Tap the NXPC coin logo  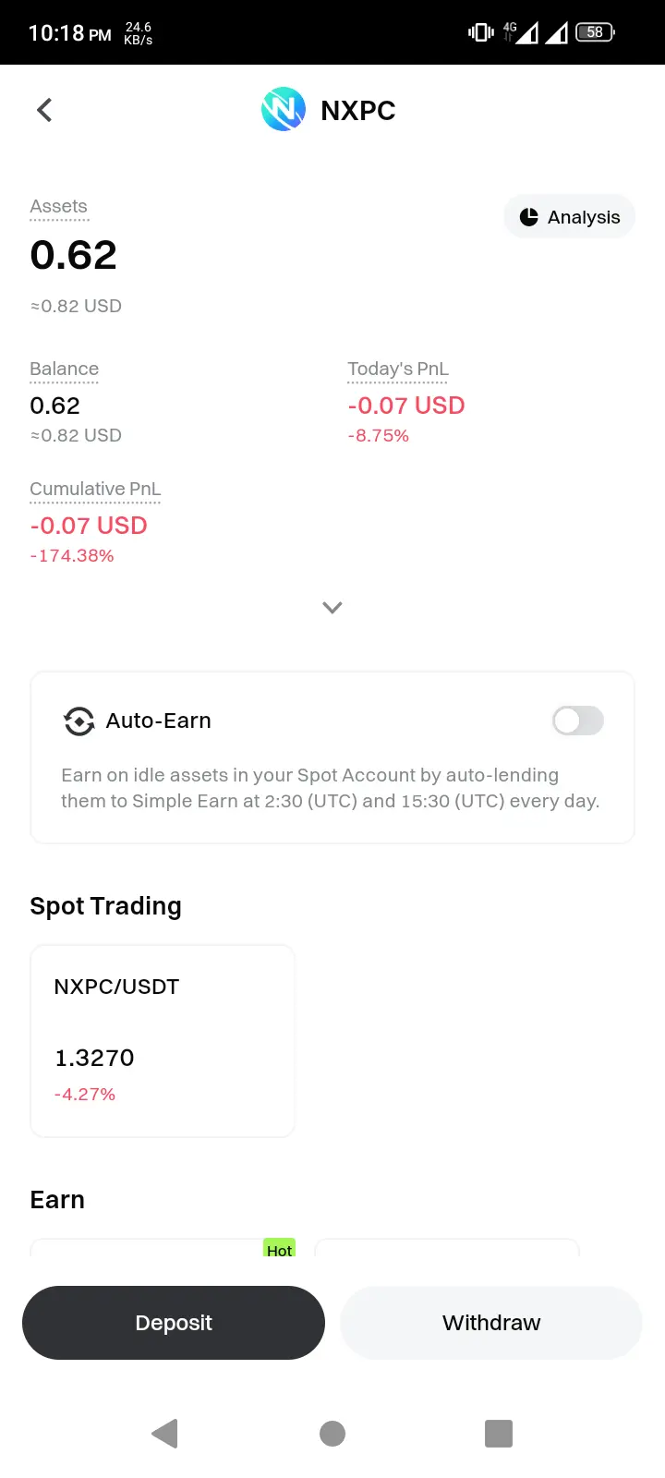pyautogui.click(x=284, y=110)
